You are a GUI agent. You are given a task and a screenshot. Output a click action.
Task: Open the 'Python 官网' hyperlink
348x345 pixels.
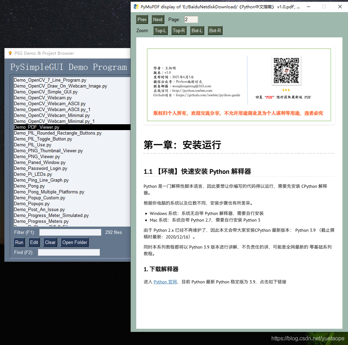tap(165, 282)
